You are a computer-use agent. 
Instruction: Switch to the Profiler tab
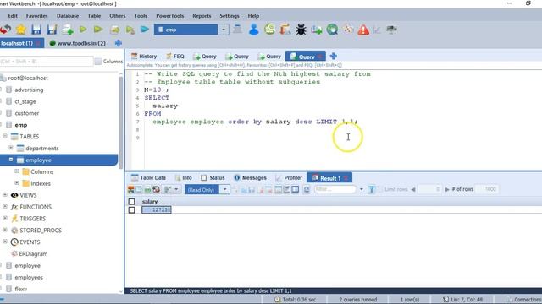click(x=289, y=178)
